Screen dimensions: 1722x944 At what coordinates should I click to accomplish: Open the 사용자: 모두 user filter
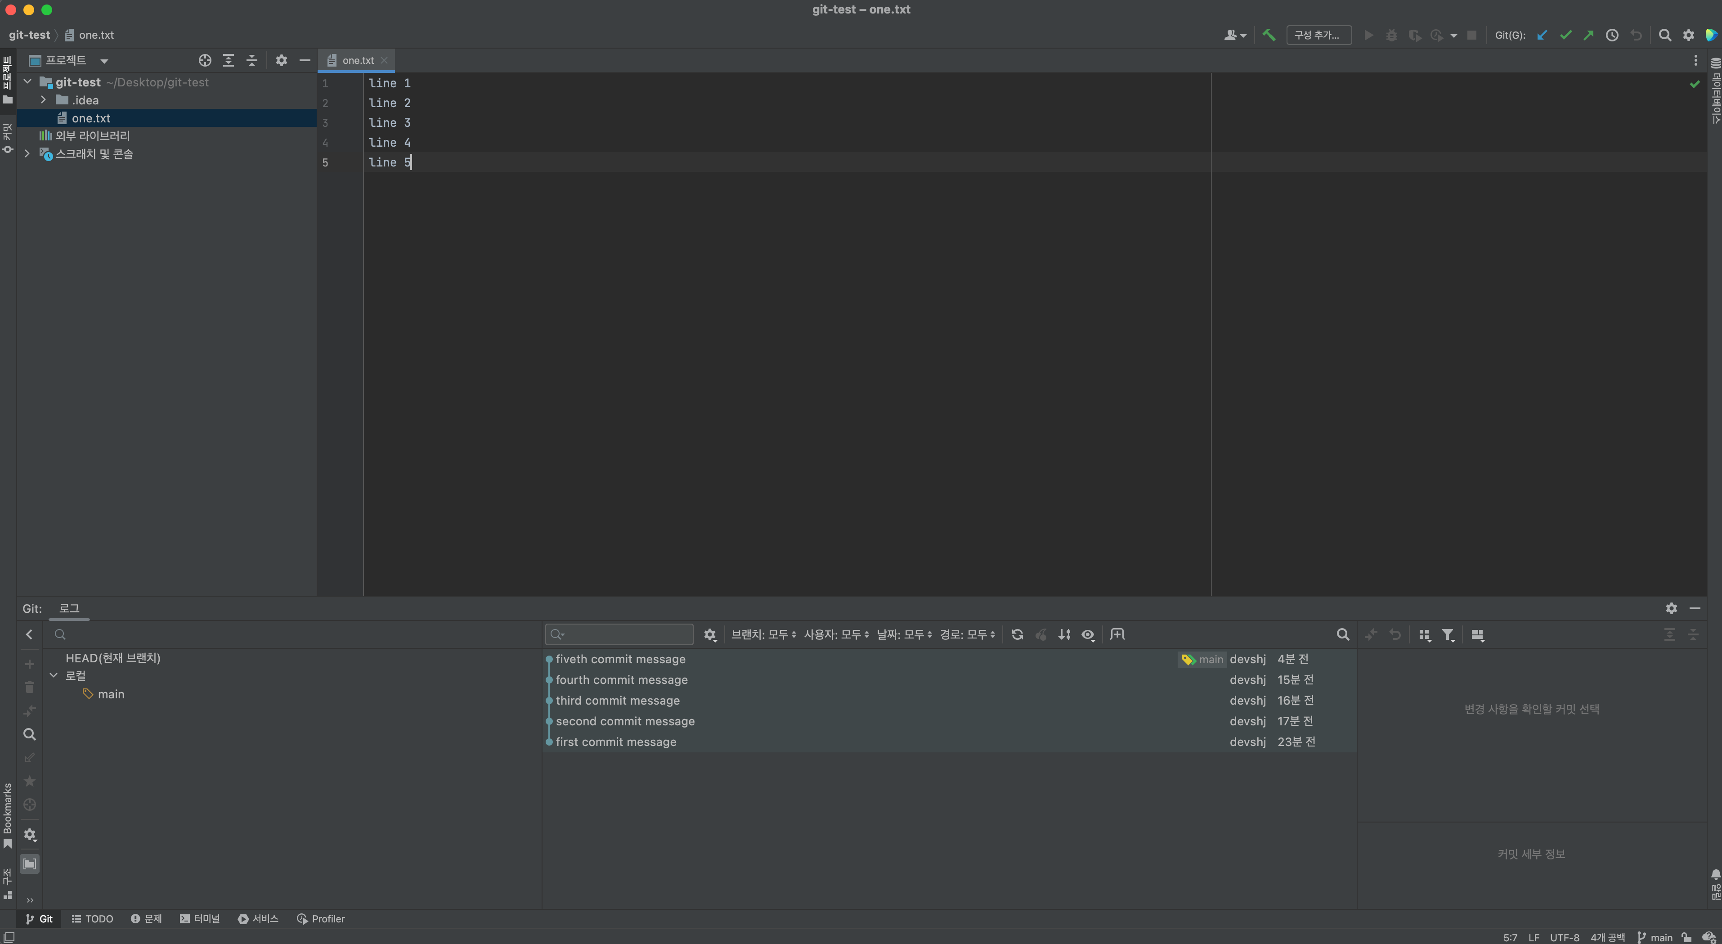click(836, 634)
